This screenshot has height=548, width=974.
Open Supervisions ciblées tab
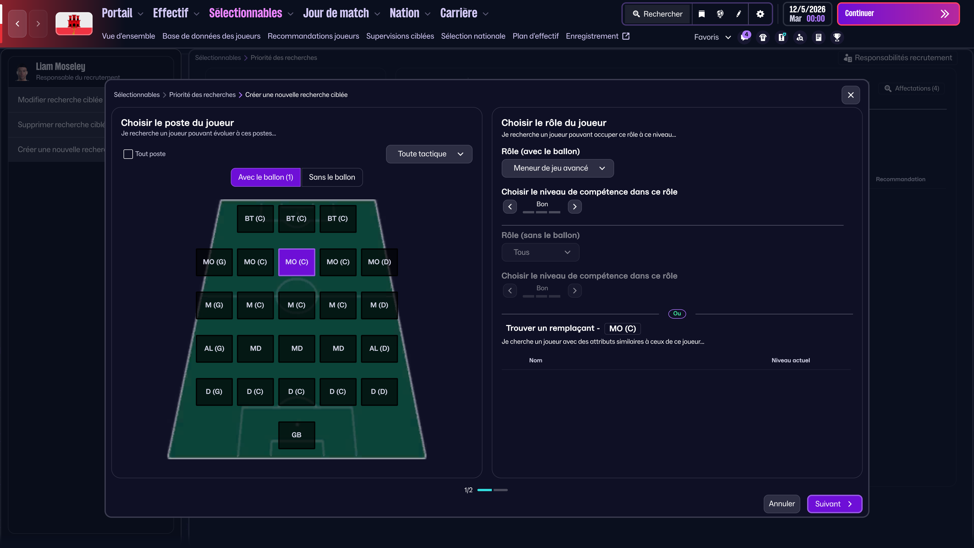pyautogui.click(x=400, y=36)
